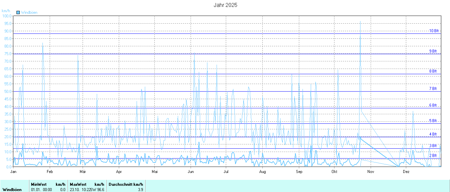The image size is (450, 192).
Task: Click the average value 3.9 cell
Action: pos(140,189)
